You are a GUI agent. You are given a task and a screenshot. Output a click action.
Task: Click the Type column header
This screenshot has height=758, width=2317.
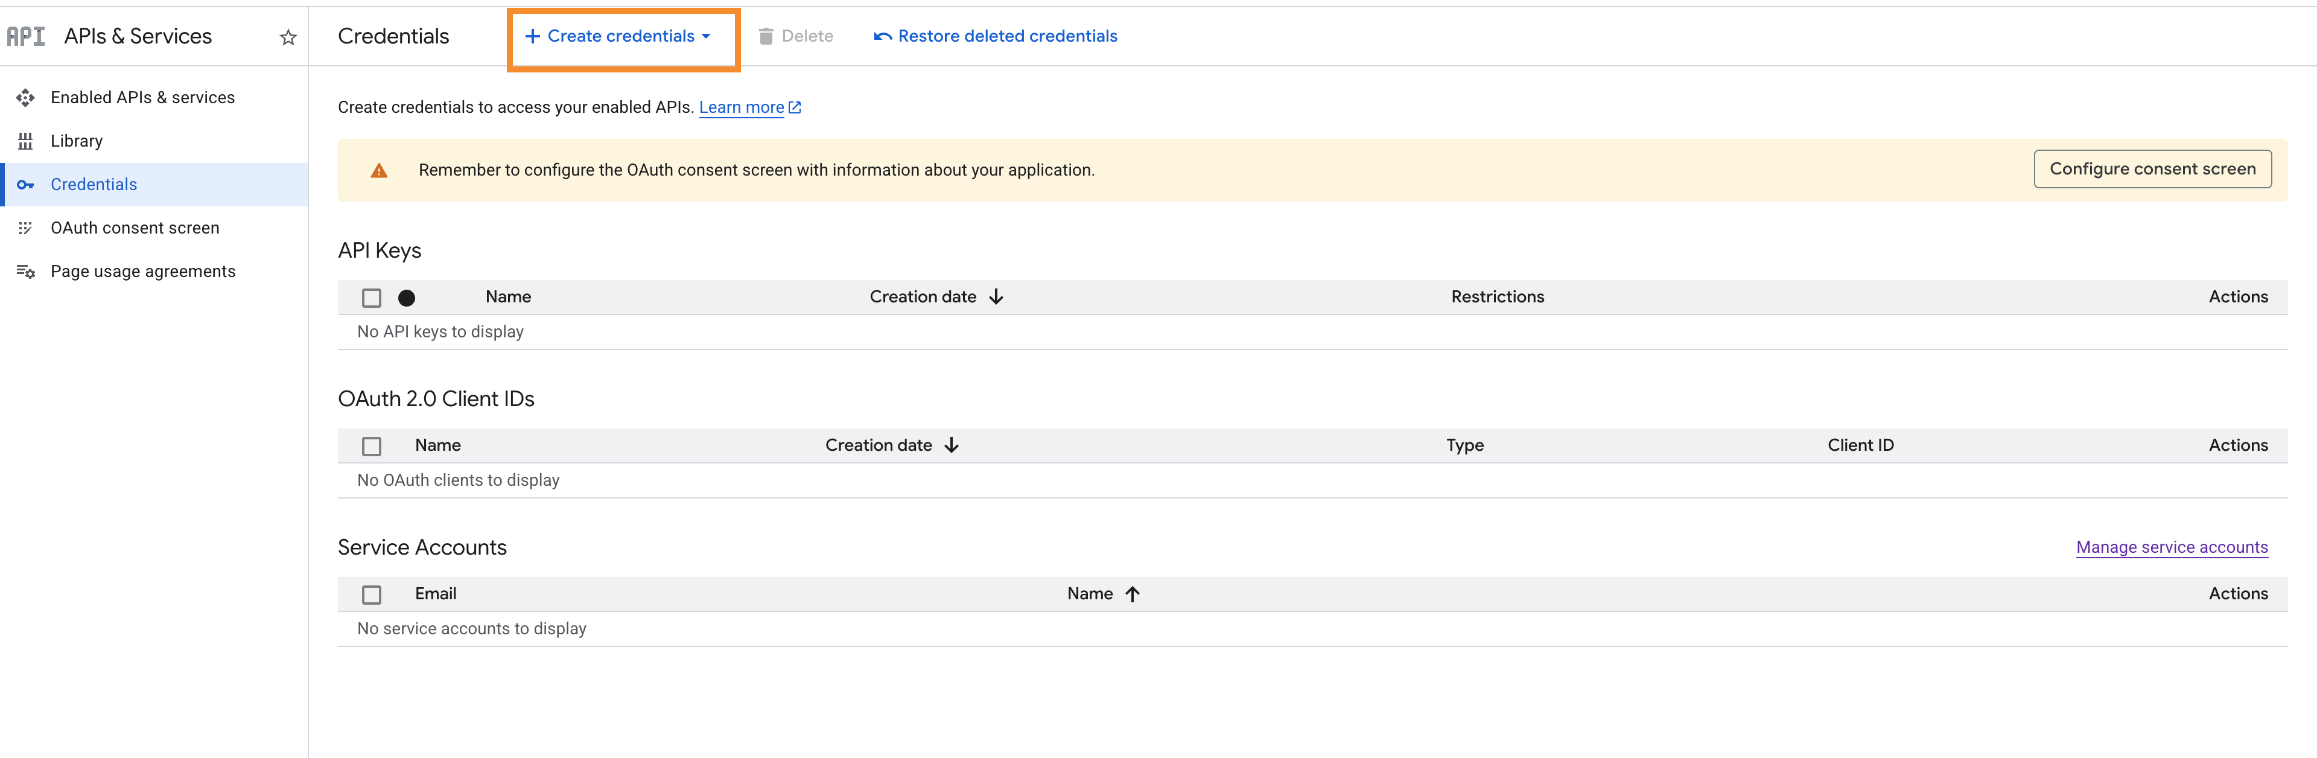1464,445
